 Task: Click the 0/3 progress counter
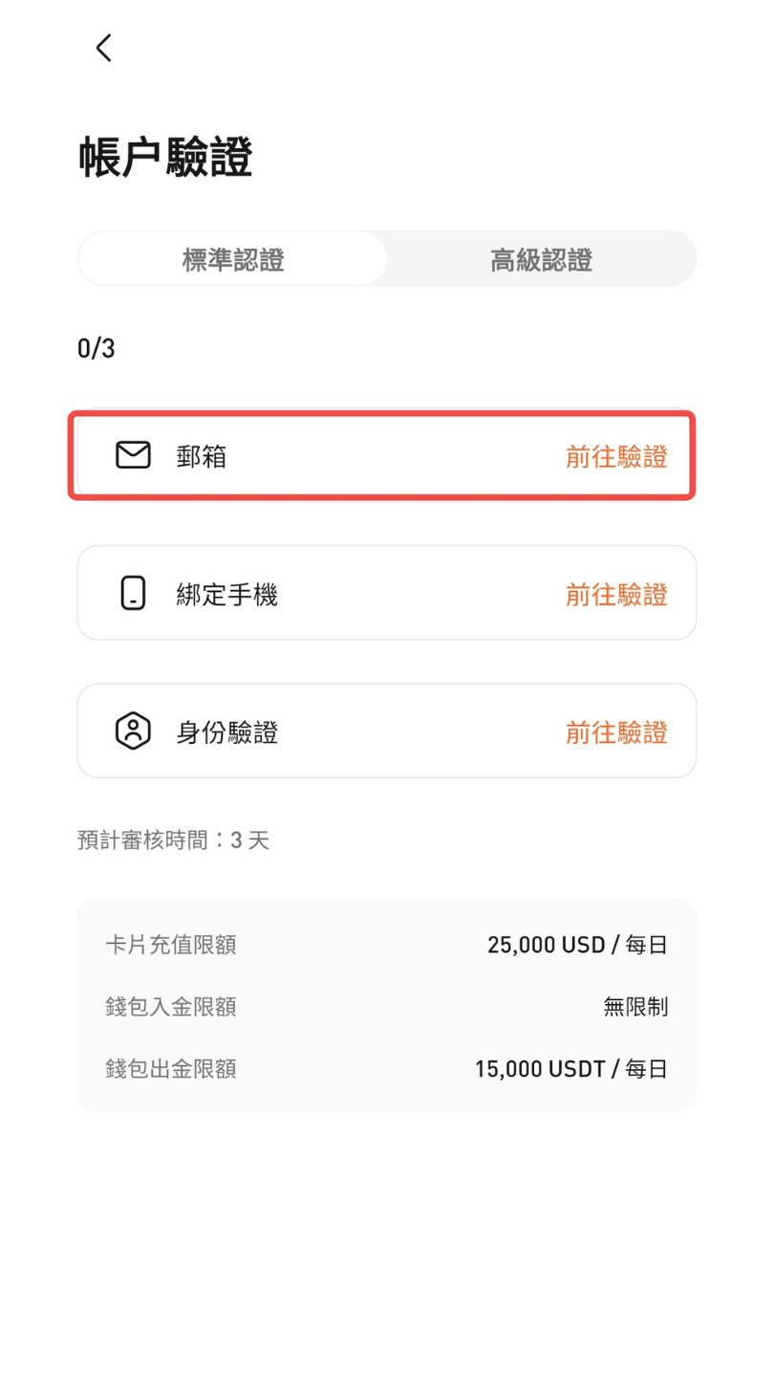click(97, 348)
